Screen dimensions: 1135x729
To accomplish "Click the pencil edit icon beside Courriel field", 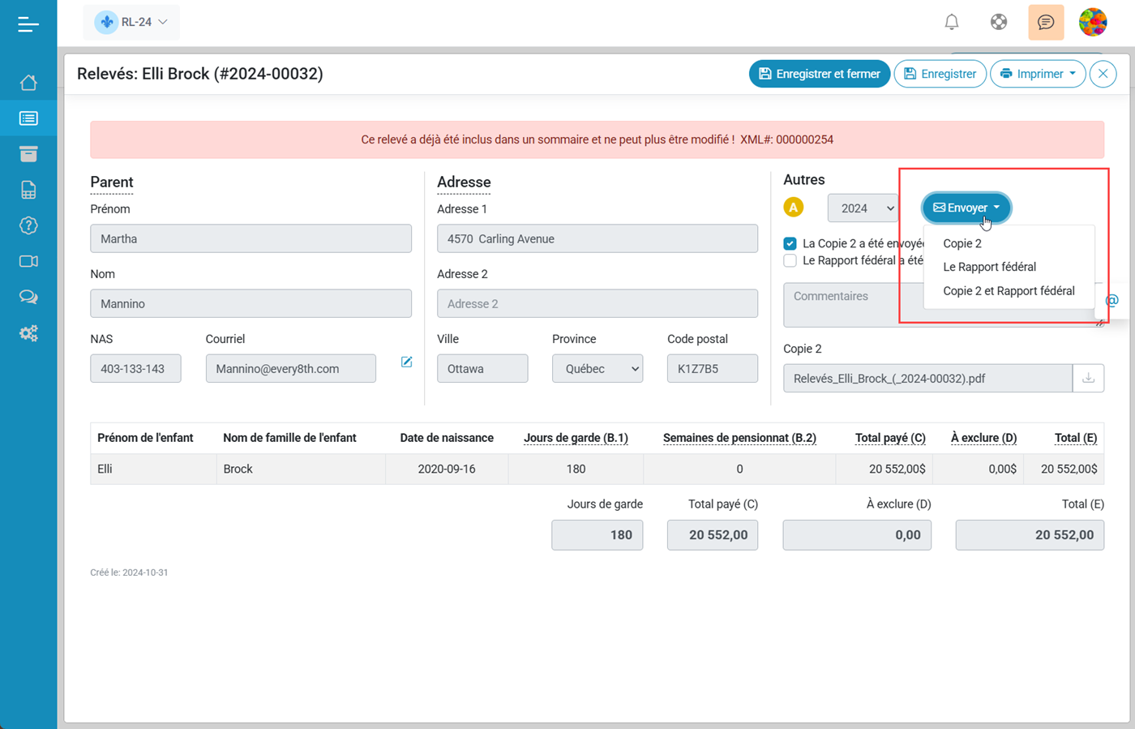I will 406,362.
